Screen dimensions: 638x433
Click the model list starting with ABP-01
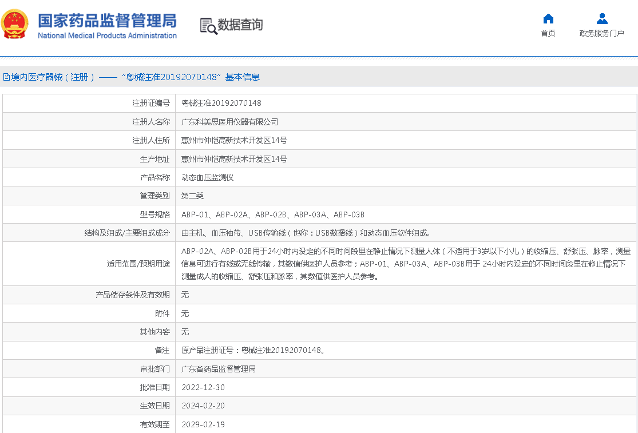(272, 214)
